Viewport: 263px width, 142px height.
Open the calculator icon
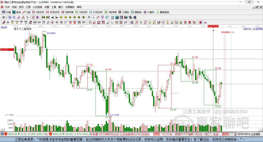click(x=117, y=17)
